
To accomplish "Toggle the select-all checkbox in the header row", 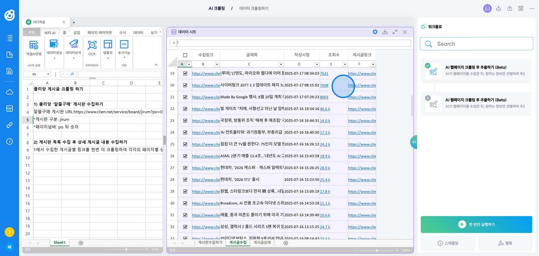I will 185,55.
